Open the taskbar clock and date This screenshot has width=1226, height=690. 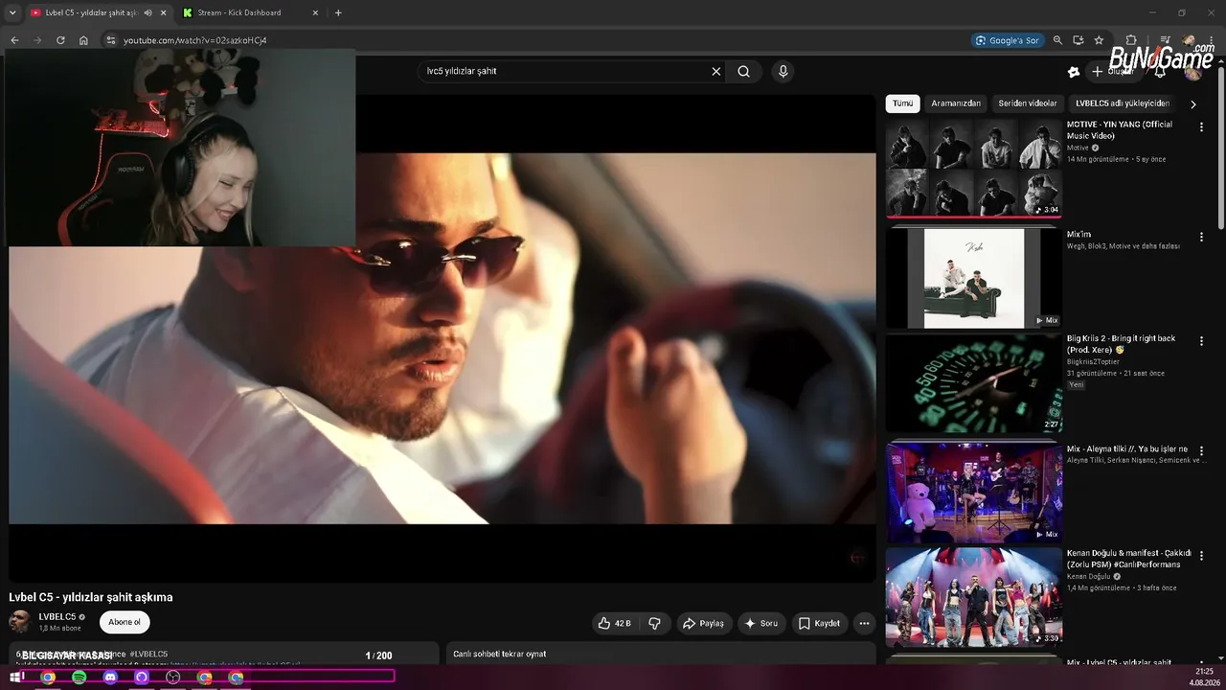(1203, 677)
